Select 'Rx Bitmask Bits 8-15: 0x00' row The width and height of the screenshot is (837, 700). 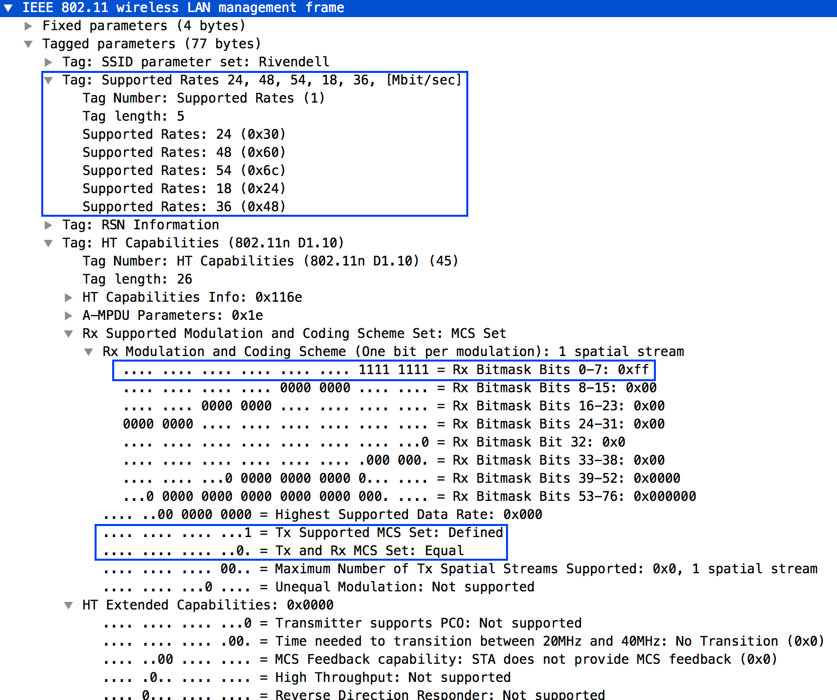pyautogui.click(x=390, y=388)
